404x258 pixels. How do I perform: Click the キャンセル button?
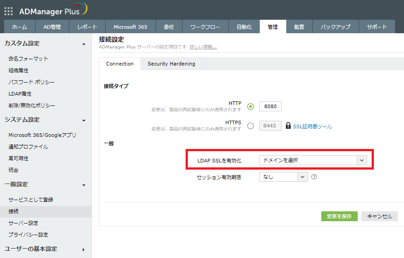379,216
